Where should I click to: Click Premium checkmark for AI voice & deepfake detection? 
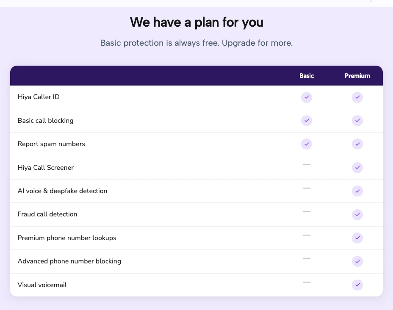click(357, 191)
